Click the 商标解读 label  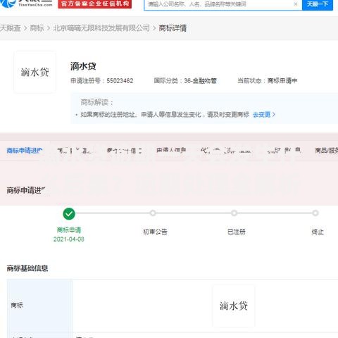[x=97, y=102]
